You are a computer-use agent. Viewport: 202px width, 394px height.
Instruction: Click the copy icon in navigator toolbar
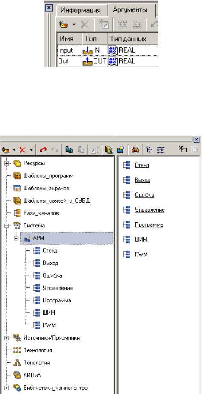tap(68, 150)
